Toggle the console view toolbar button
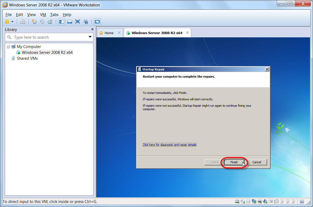The height and width of the screenshot is (207, 313). [x=97, y=22]
